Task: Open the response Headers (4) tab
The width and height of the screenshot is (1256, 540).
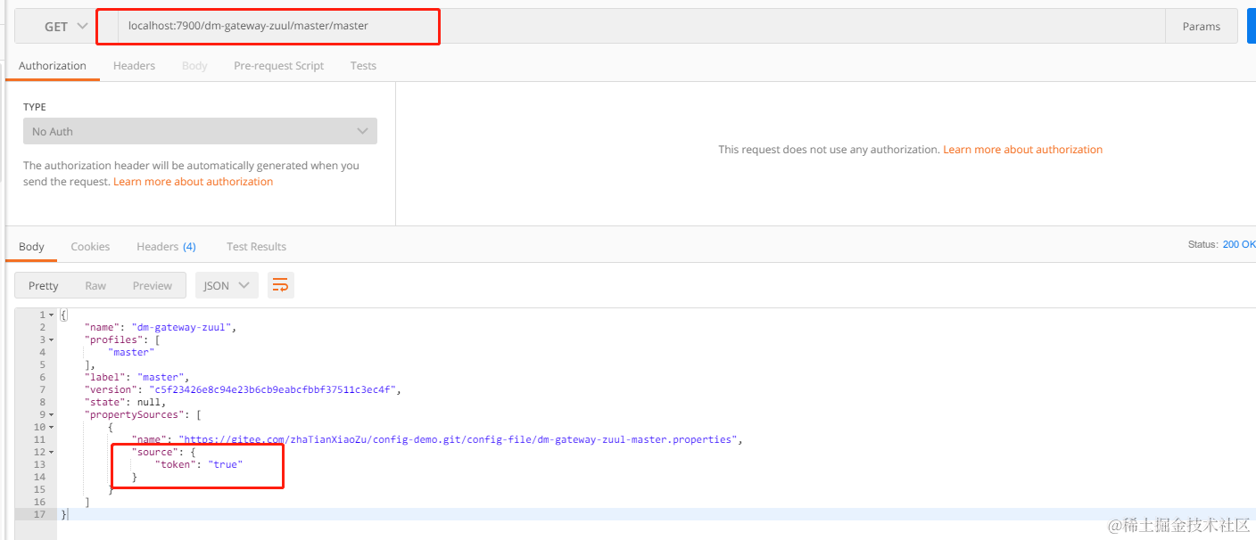Action: (x=166, y=247)
